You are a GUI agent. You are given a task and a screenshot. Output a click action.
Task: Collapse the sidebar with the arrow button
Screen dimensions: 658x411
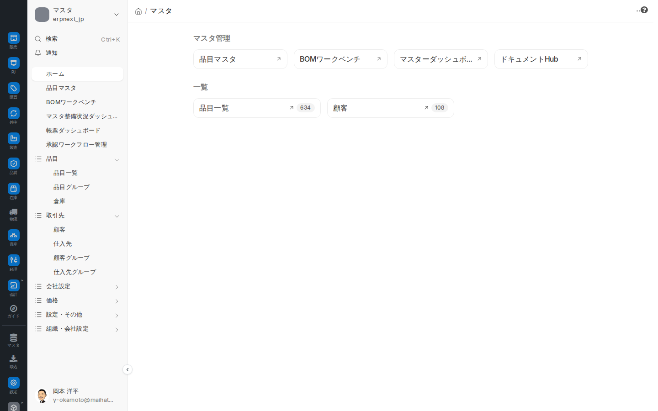tap(127, 369)
